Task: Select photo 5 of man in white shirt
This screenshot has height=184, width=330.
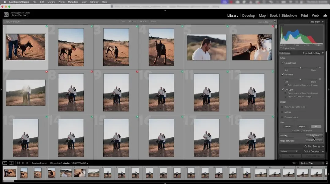Action: pyautogui.click(x=206, y=47)
